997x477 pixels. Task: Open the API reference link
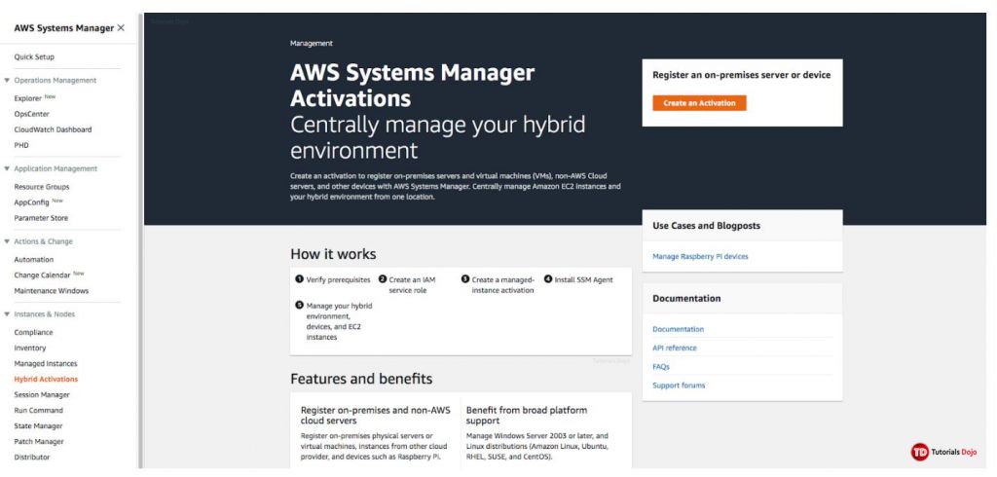pos(675,349)
